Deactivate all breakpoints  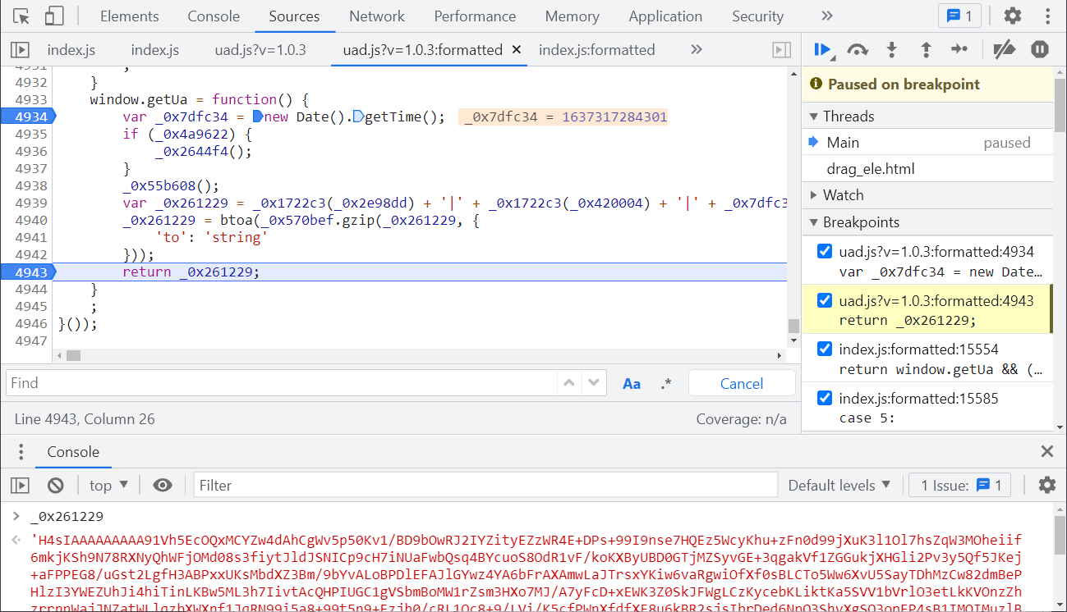coord(1004,50)
